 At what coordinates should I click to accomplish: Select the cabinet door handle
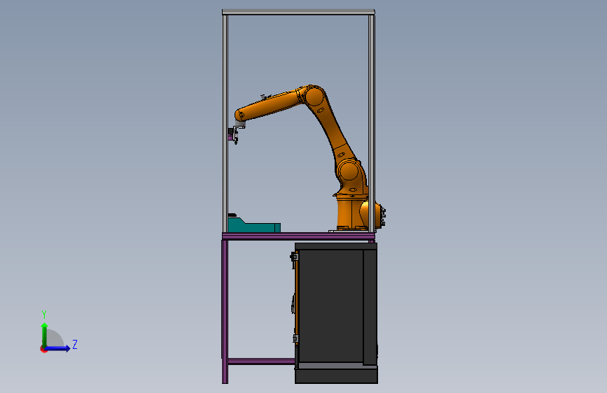293,303
